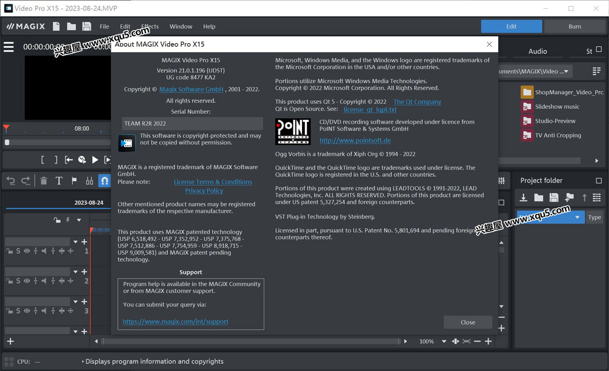Image resolution: width=609 pixels, height=371 pixels.
Task: Open a project with the main toolbar folder icon
Action: (x=71, y=26)
